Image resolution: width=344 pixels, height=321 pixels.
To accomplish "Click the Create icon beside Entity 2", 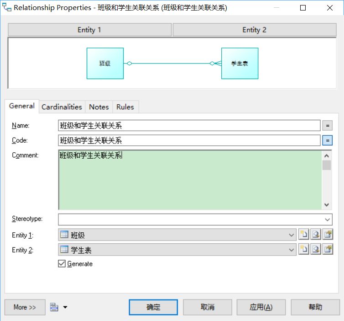I will [x=304, y=249].
